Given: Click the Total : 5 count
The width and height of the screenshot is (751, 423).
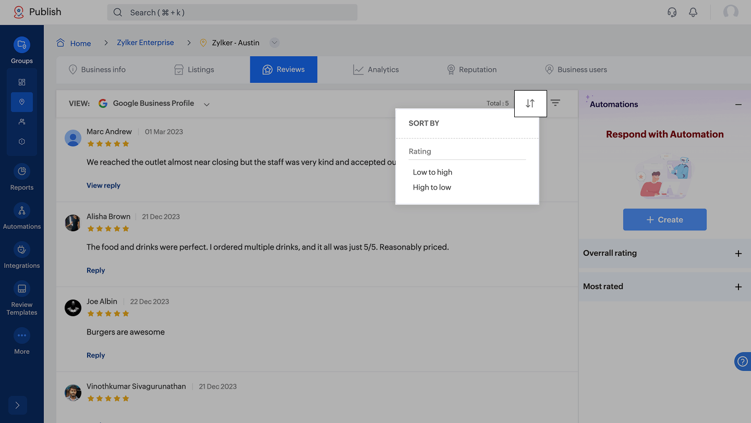Looking at the screenshot, I should 498,103.
